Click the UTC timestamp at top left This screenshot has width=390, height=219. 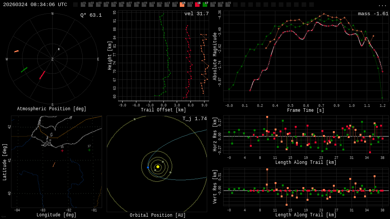click(x=35, y=5)
